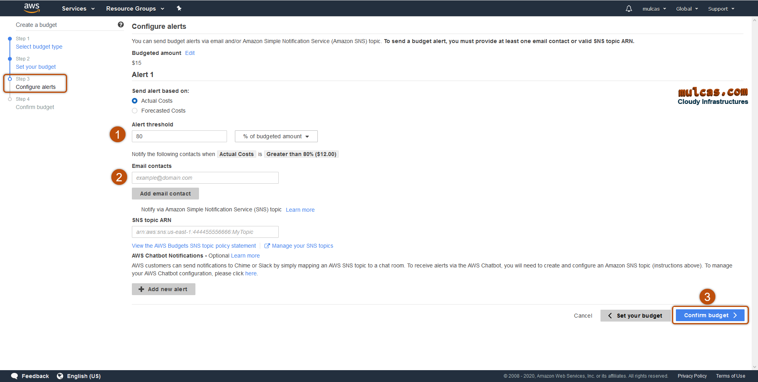Viewport: 758px width, 382px height.
Task: Go to Step 1 Select budget type
Action: [x=39, y=47]
